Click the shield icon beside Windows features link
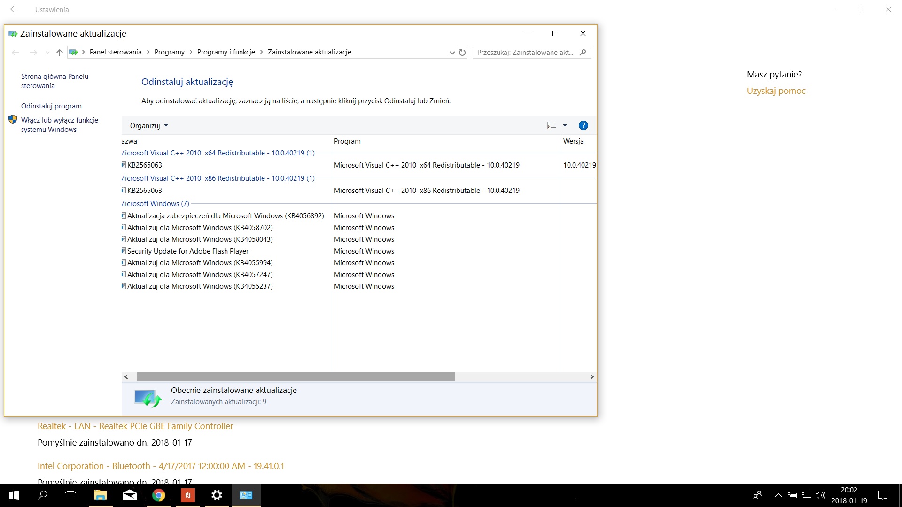 click(13, 120)
